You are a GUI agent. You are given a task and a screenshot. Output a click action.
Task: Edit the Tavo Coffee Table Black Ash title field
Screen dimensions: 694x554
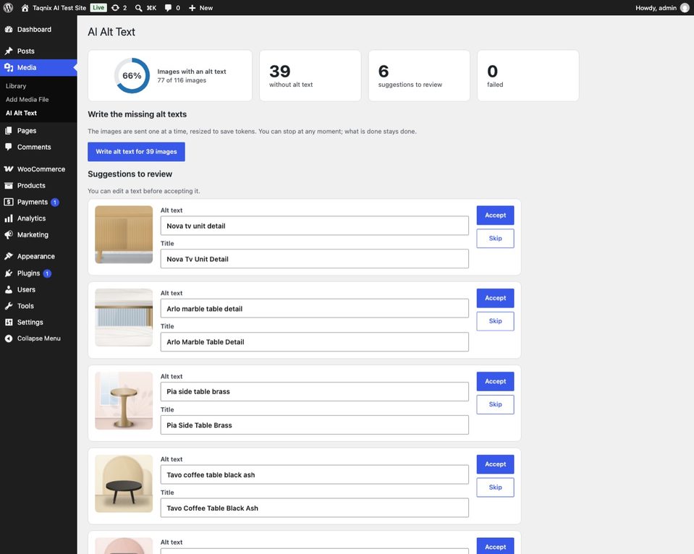314,508
